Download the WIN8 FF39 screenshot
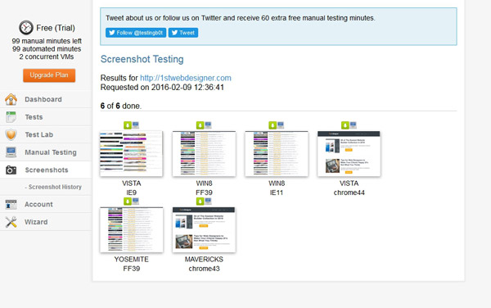 [200, 125]
